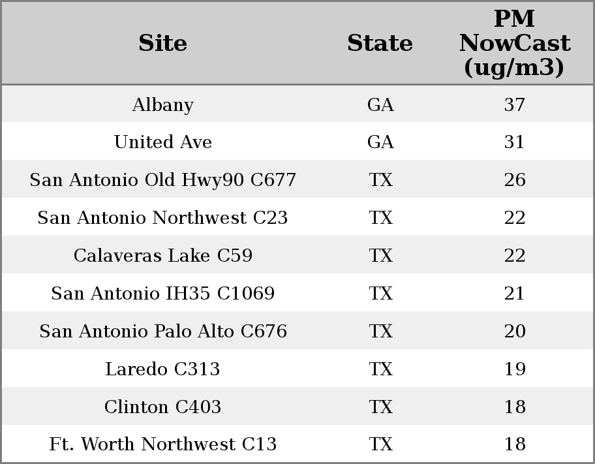Select San Antonio Old Hwy90 C677 site

(x=162, y=180)
